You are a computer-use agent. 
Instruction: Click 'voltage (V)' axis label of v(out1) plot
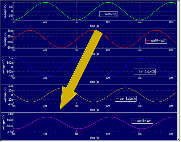(x=5, y=39)
